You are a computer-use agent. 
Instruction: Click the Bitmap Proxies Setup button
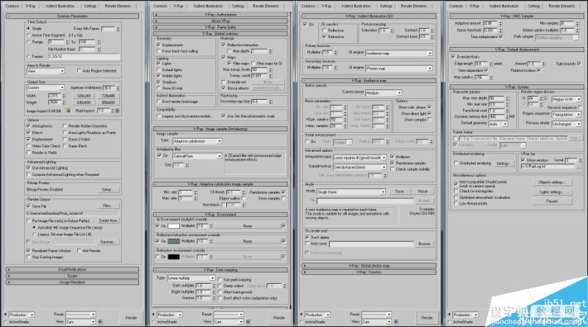pyautogui.click(x=107, y=190)
